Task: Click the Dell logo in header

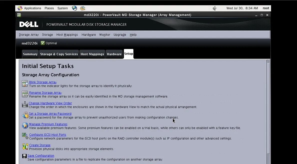Action: pyautogui.click(x=29, y=24)
